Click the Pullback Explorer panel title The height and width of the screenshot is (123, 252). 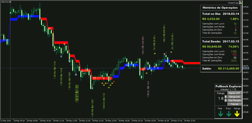228,86
